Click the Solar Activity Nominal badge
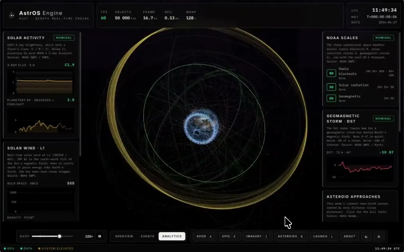This screenshot has height=252, width=404. point(64,37)
